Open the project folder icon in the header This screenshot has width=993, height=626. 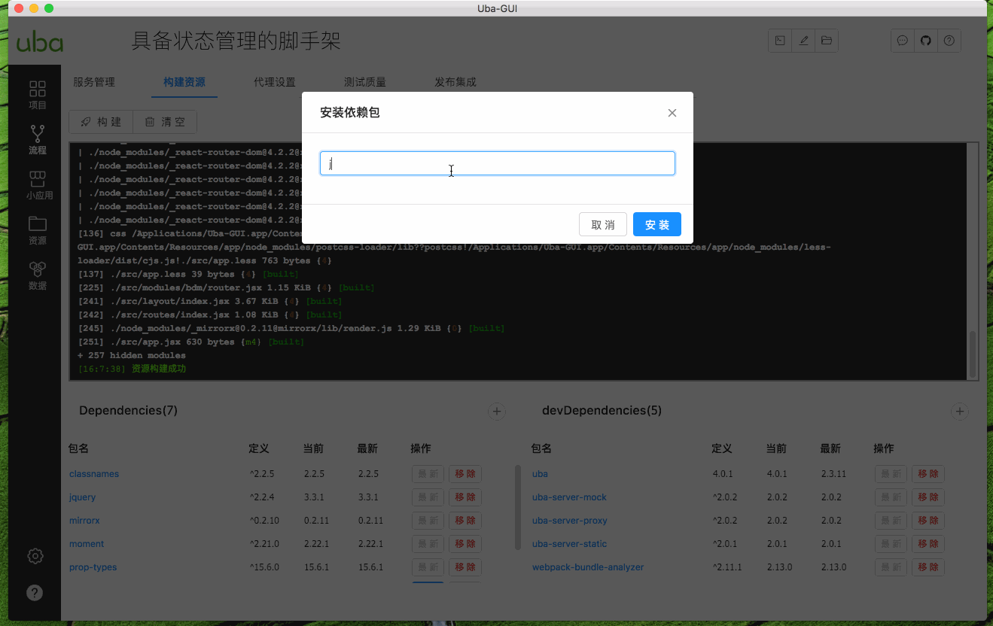coord(827,41)
